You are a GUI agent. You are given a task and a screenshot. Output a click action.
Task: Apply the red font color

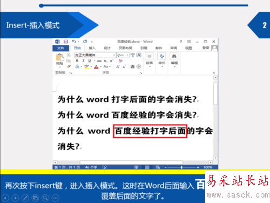[97, 67]
